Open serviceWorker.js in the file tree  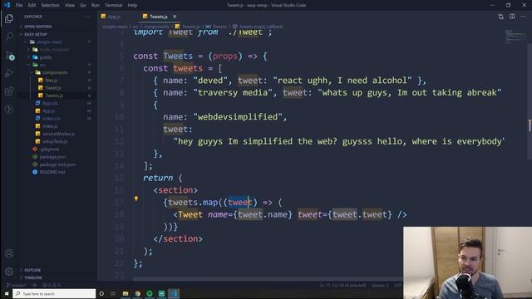[x=58, y=134]
